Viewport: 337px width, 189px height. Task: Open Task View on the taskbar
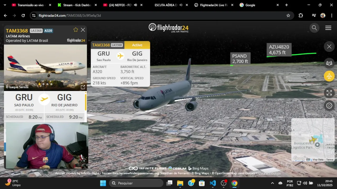coord(170,183)
